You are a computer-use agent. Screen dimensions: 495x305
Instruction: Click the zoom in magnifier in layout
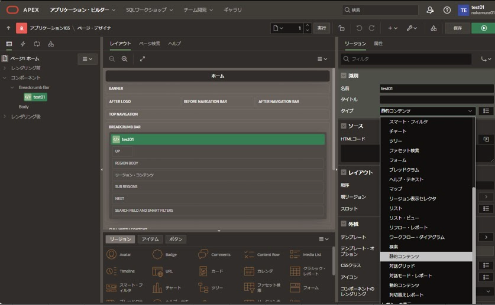coord(124,59)
